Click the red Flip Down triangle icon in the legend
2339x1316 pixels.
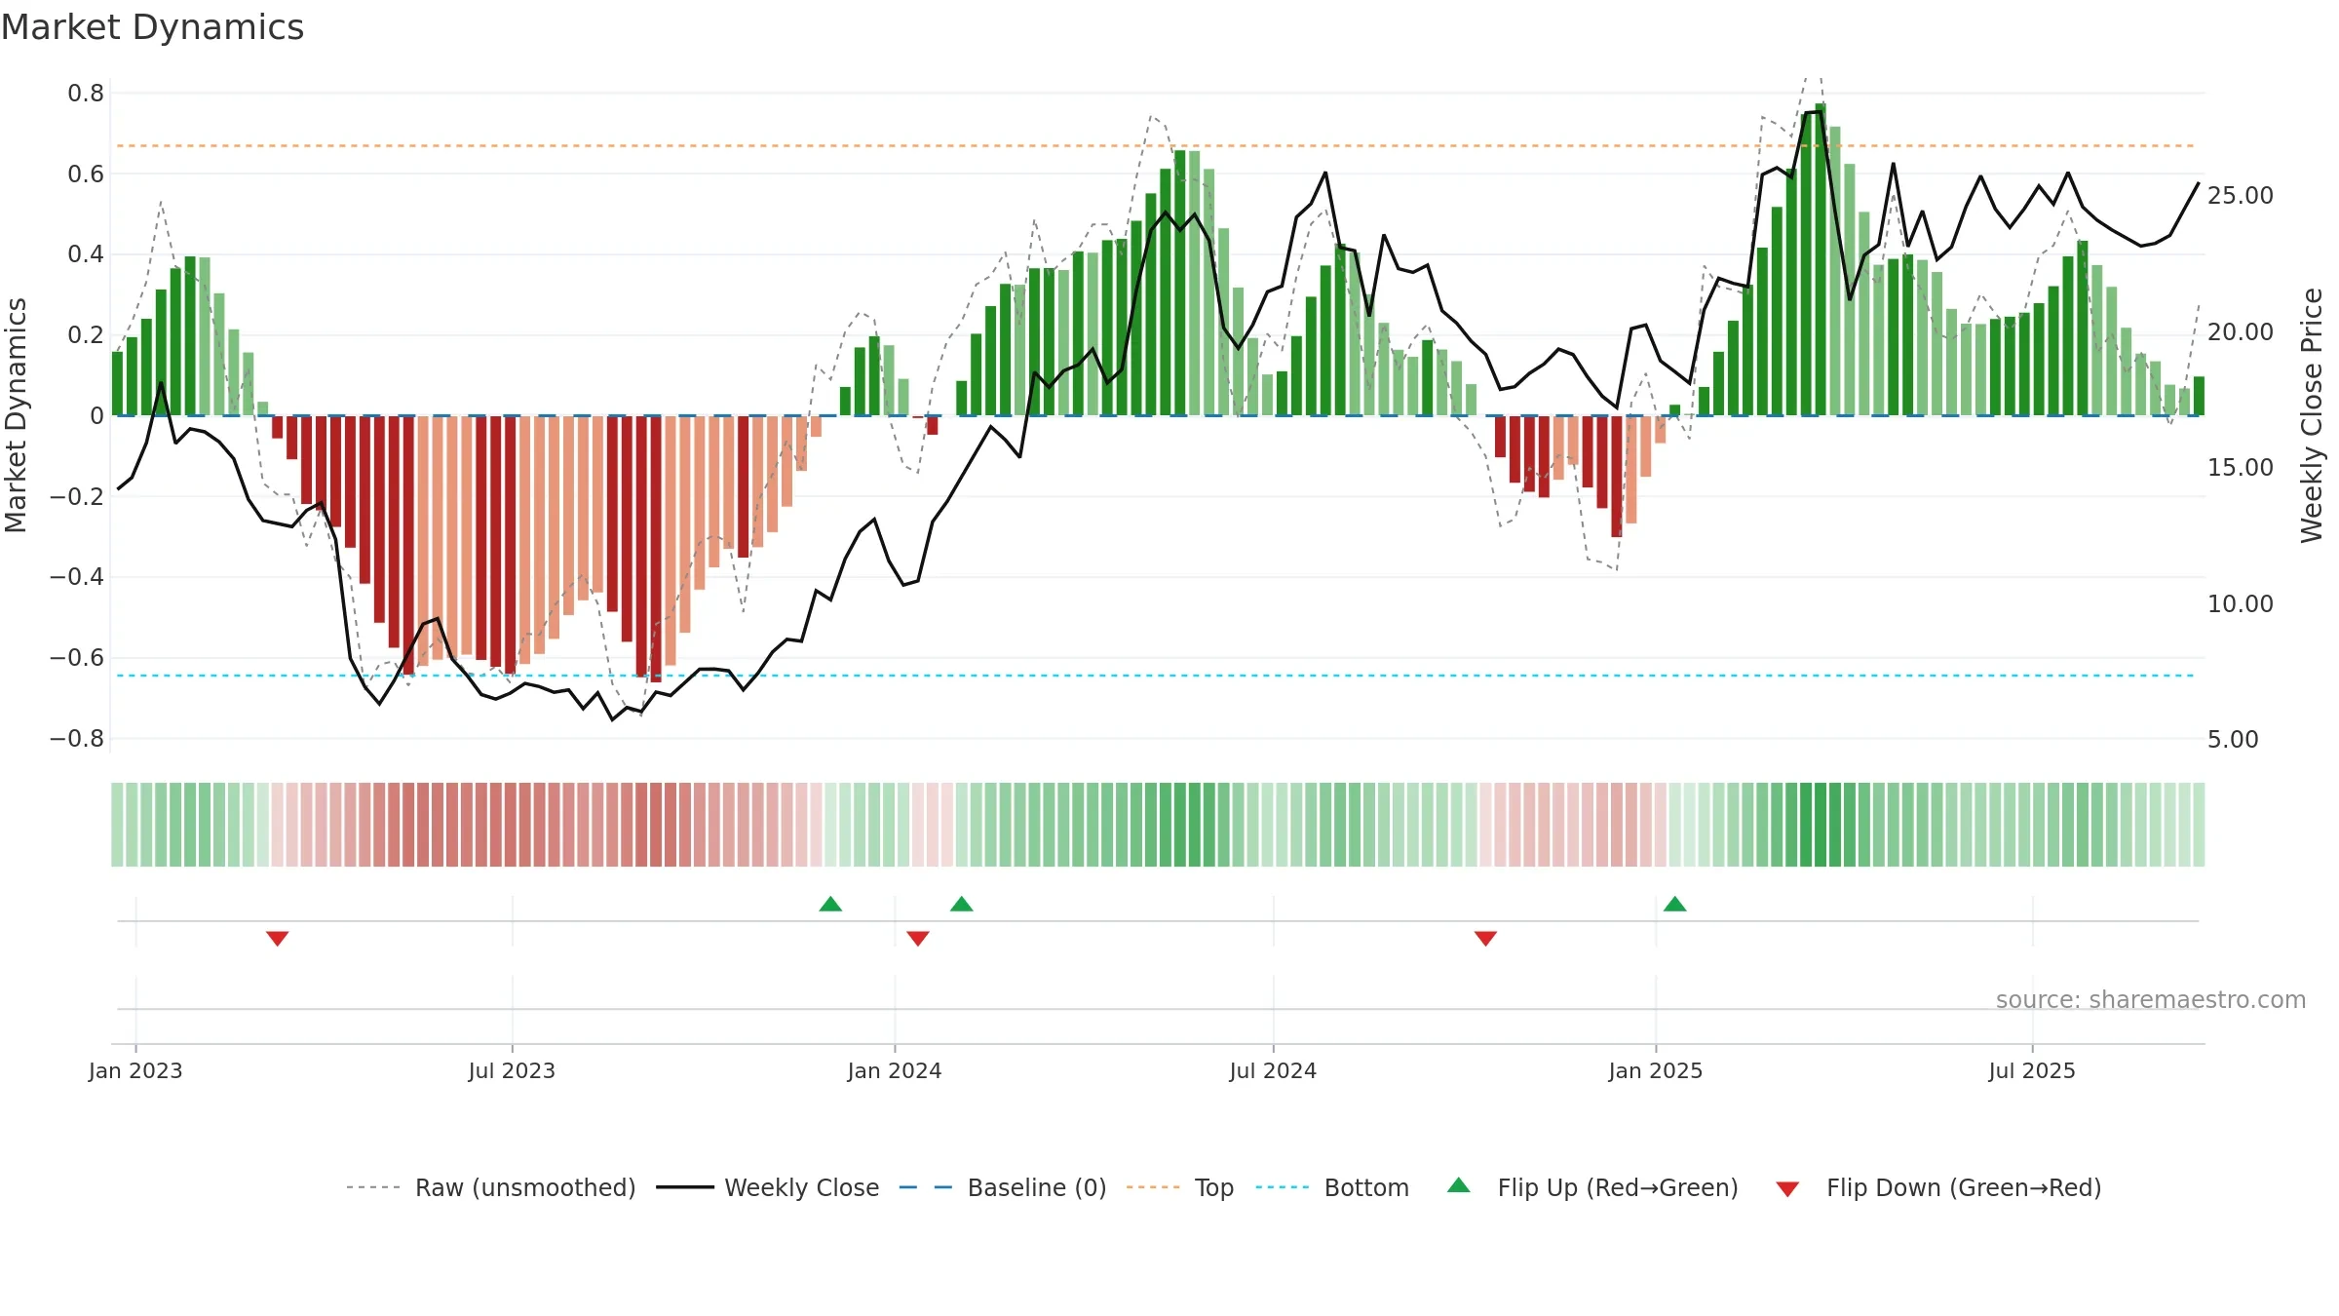pyautogui.click(x=1787, y=1189)
